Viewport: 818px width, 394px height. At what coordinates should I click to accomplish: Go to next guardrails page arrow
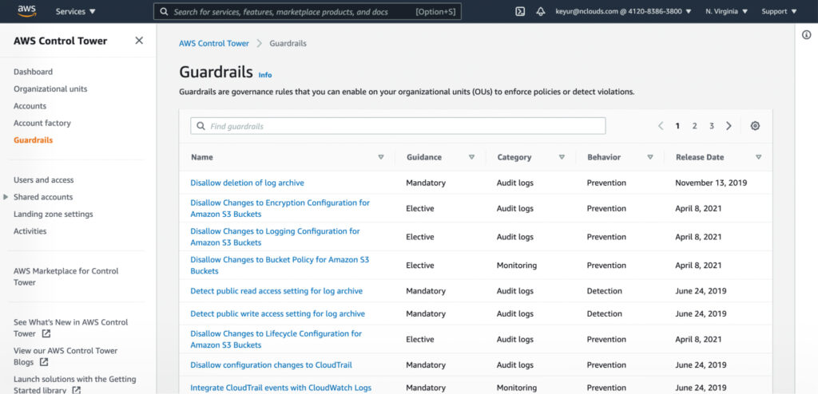point(729,125)
